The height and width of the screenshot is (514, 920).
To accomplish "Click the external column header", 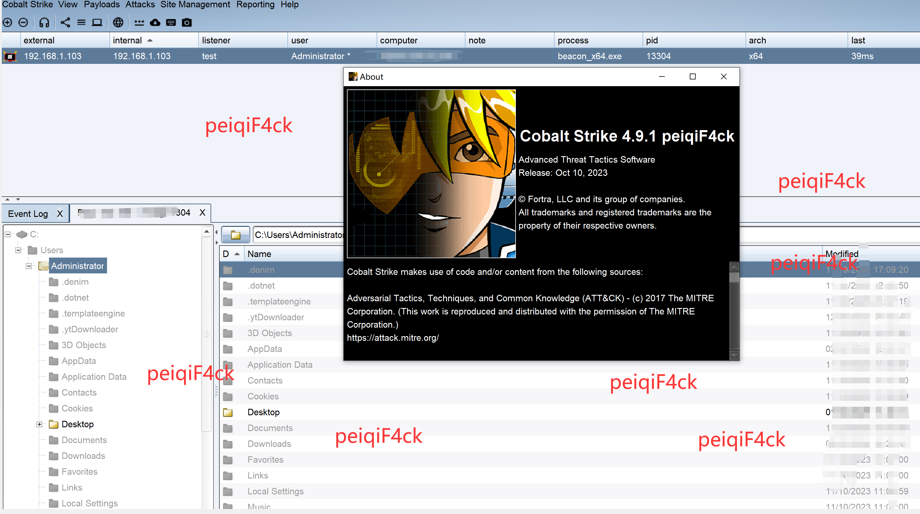I will coord(65,40).
